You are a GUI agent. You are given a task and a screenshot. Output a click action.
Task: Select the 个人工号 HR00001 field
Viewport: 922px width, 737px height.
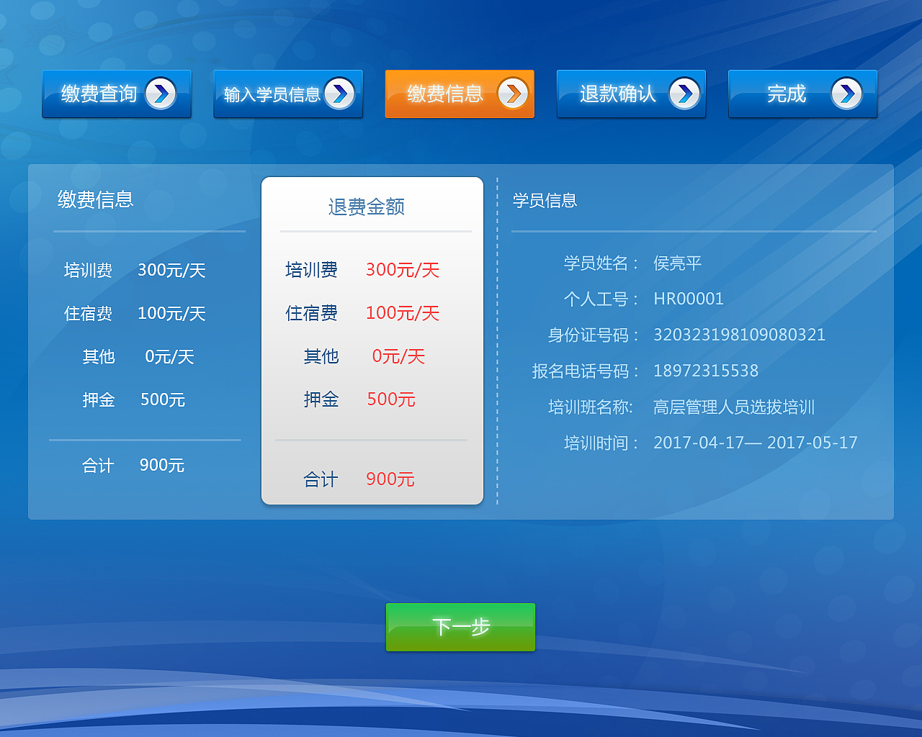(689, 299)
